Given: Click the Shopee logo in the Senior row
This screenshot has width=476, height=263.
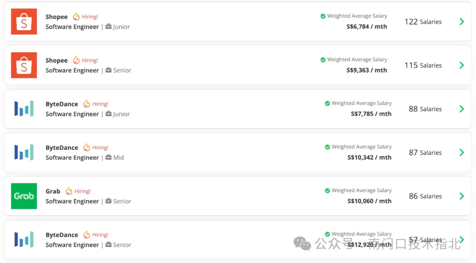Looking at the screenshot, I should [x=24, y=65].
